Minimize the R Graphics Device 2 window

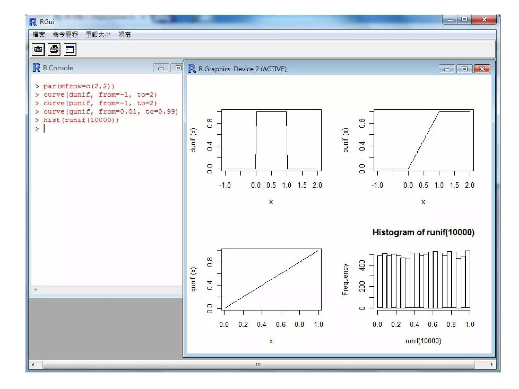point(447,69)
